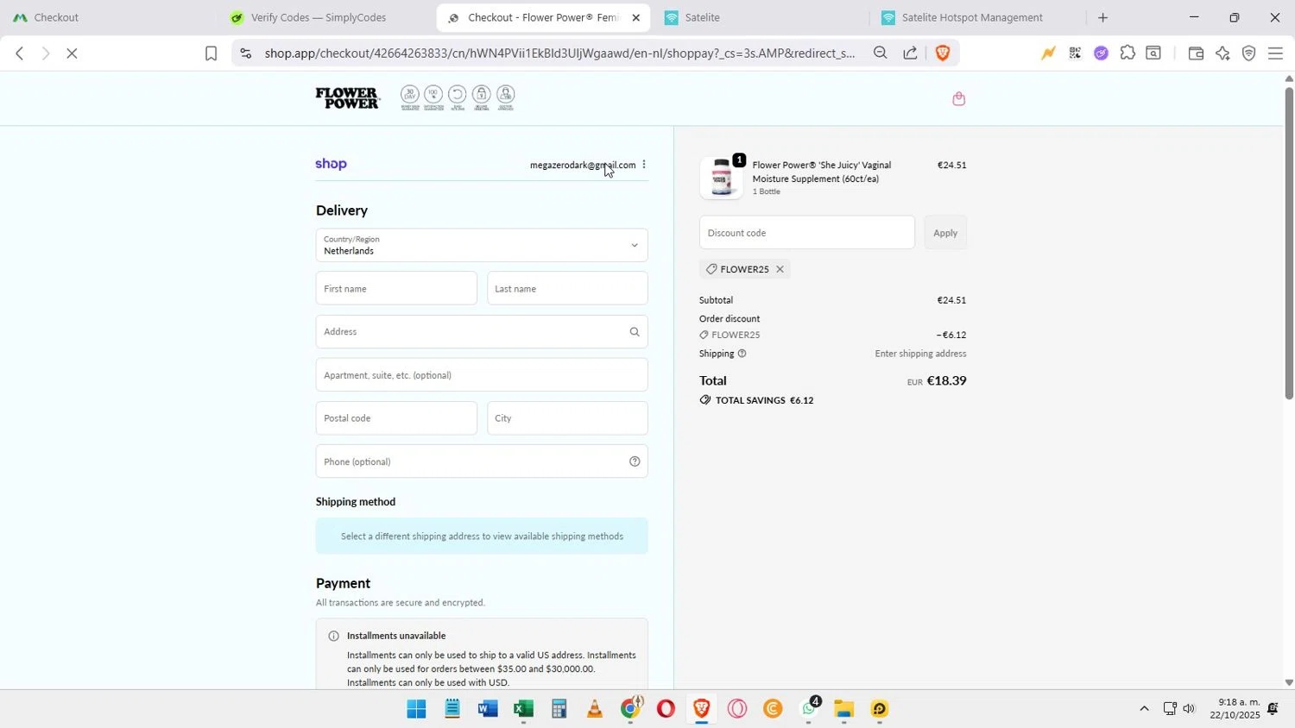The width and height of the screenshot is (1295, 728).
Task: Open Brave Wallet icon
Action: (x=1196, y=53)
